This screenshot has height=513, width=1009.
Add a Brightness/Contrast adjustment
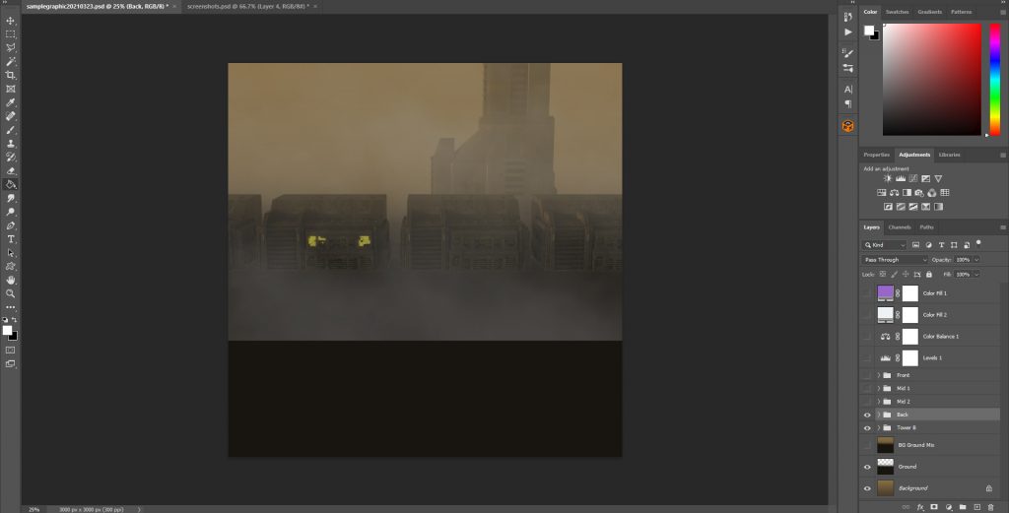point(888,179)
